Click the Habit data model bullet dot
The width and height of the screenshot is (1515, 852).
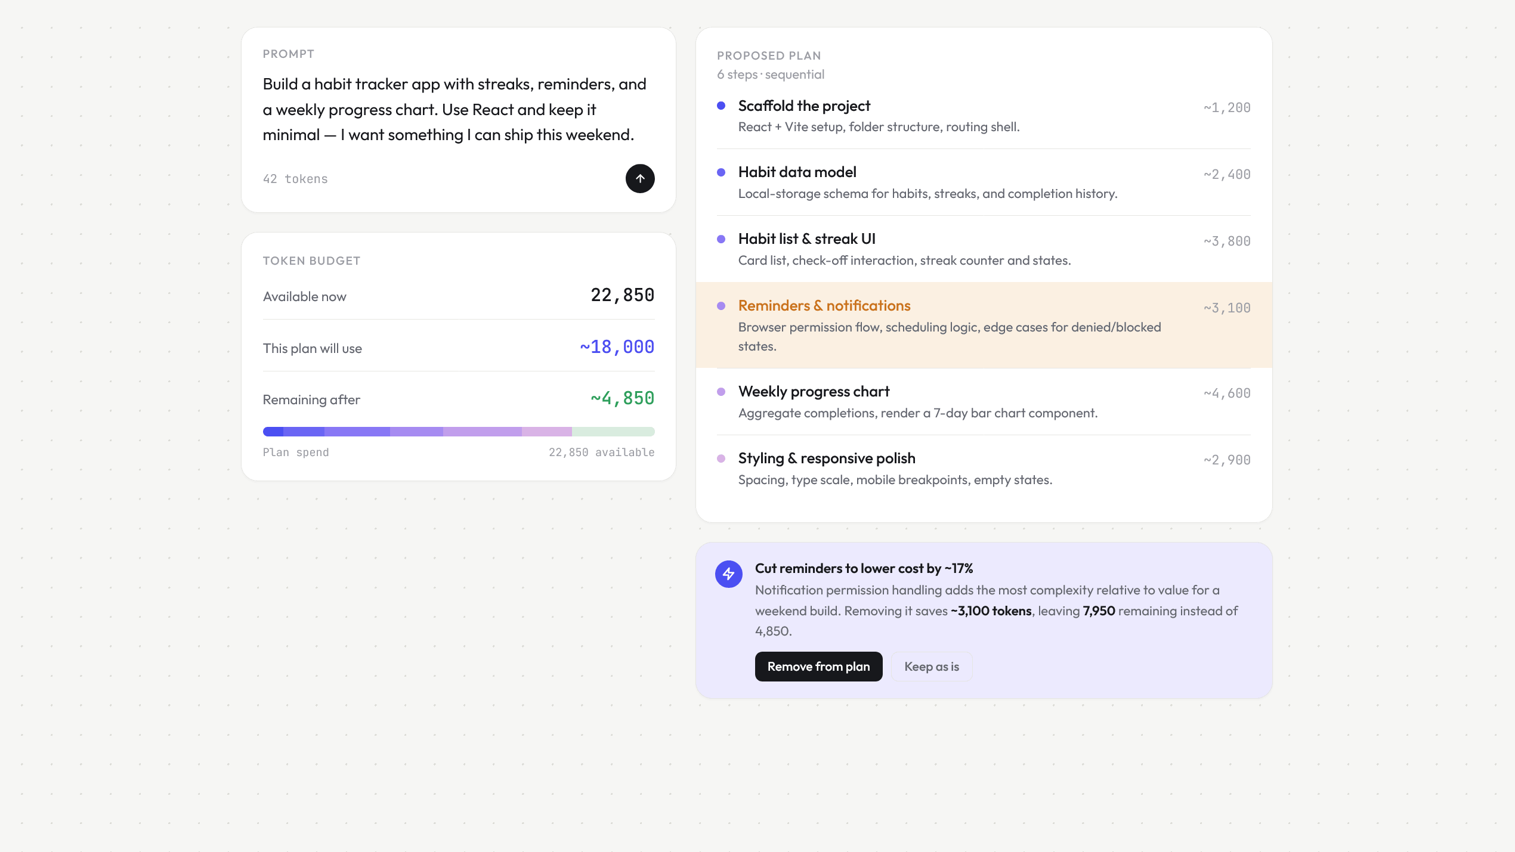[x=721, y=172]
